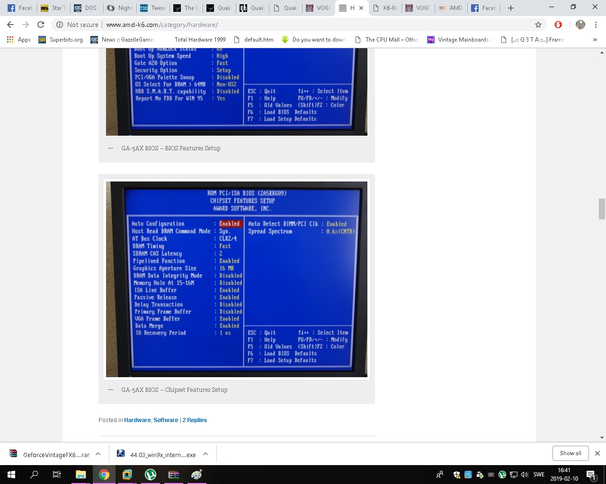Click the Chipset Features Setup BIOS image
606x484 pixels.
[x=237, y=279]
